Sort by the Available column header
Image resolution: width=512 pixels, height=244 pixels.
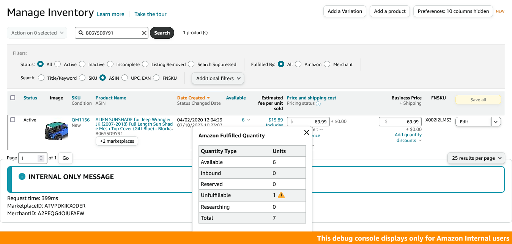(236, 98)
